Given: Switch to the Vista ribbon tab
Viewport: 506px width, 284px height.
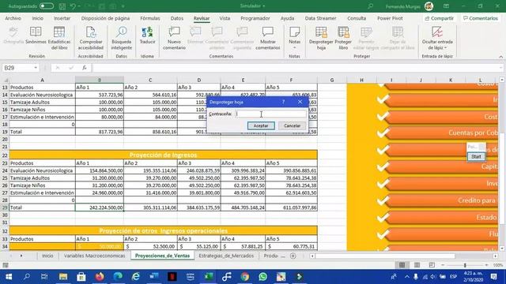Looking at the screenshot, I should click(x=225, y=18).
